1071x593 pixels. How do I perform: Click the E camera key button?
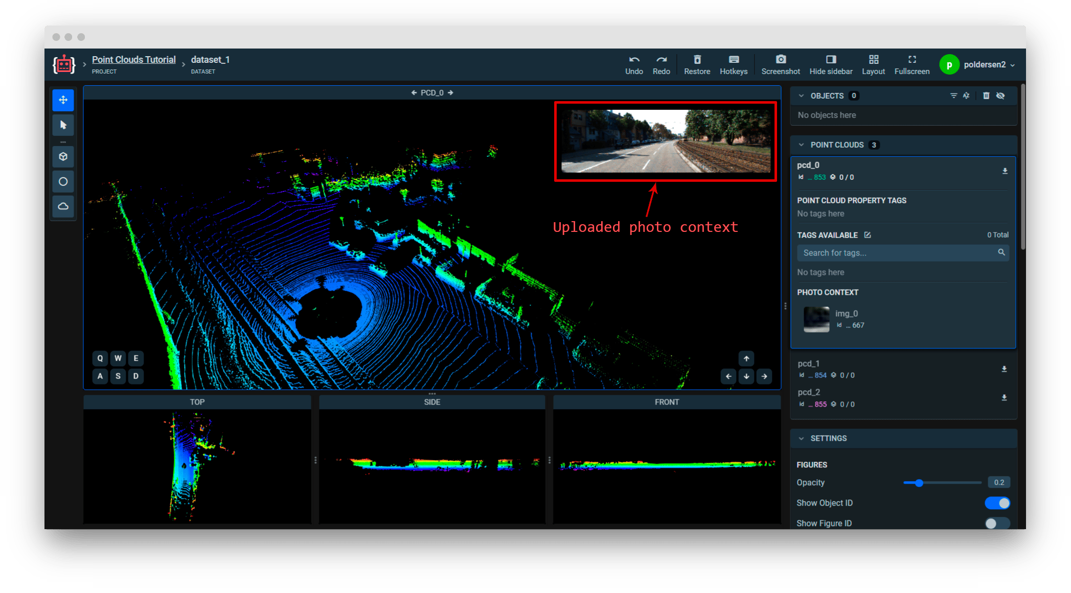pos(136,359)
